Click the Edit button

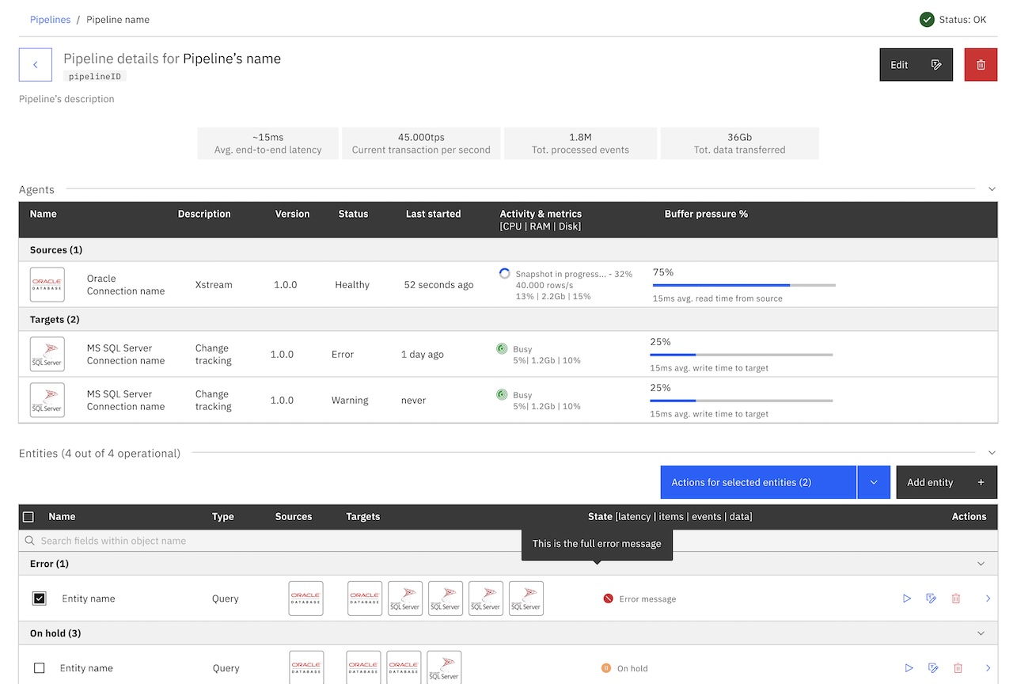[916, 65]
